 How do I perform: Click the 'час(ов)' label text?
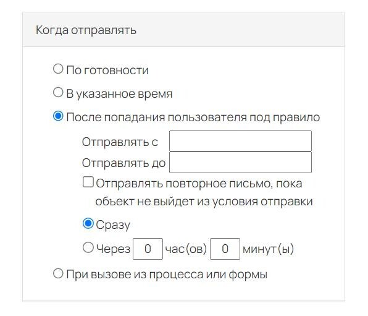(186, 249)
